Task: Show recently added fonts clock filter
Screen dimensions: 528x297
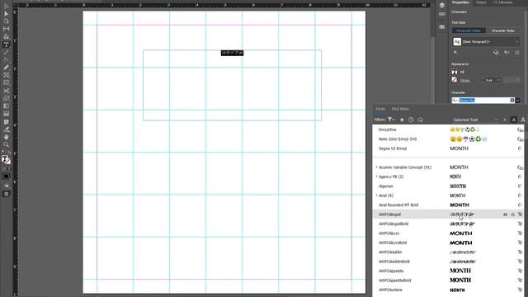Action: pos(411,120)
